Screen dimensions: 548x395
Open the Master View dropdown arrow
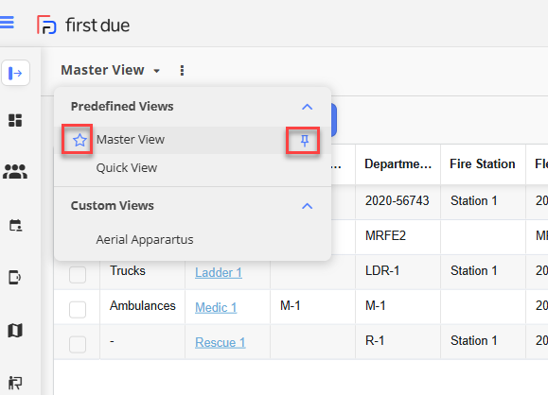tap(157, 71)
